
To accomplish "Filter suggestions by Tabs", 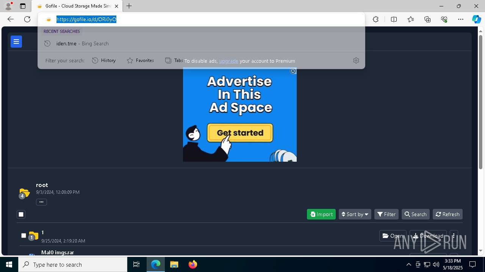I will (x=174, y=60).
